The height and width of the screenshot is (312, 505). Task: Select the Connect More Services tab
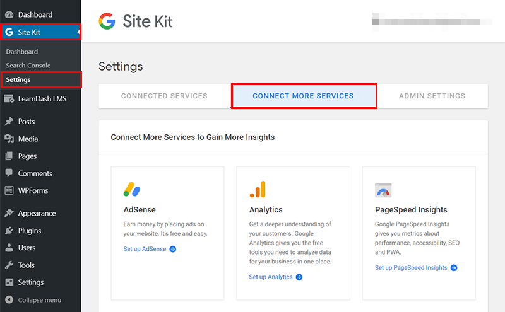pos(303,96)
